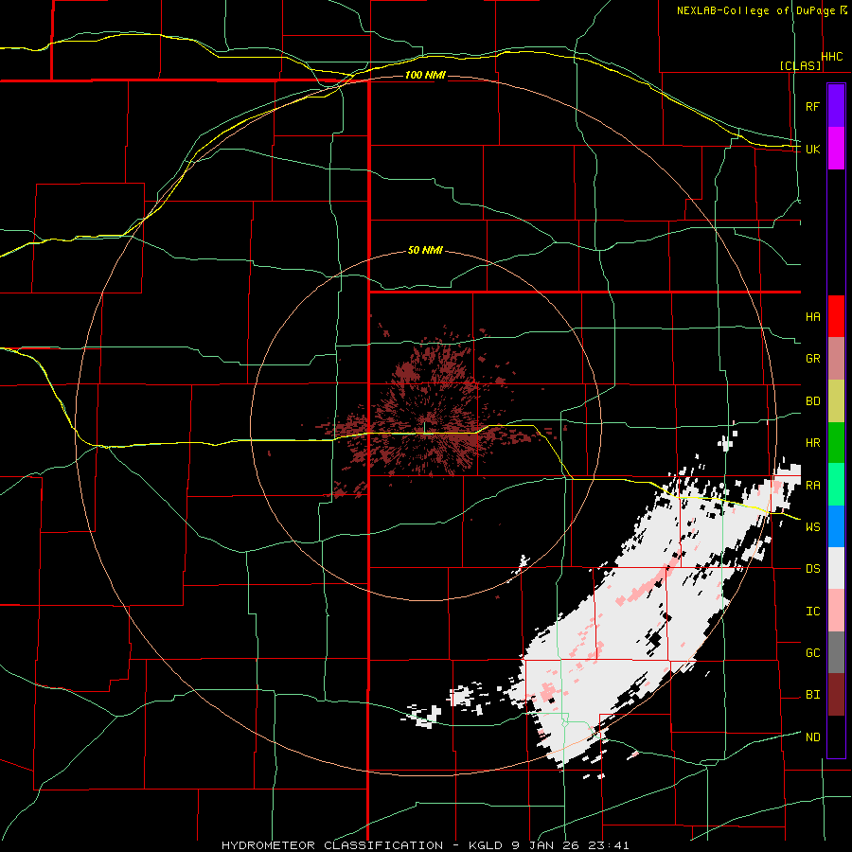Click the HR green legend swatch

[836, 442]
